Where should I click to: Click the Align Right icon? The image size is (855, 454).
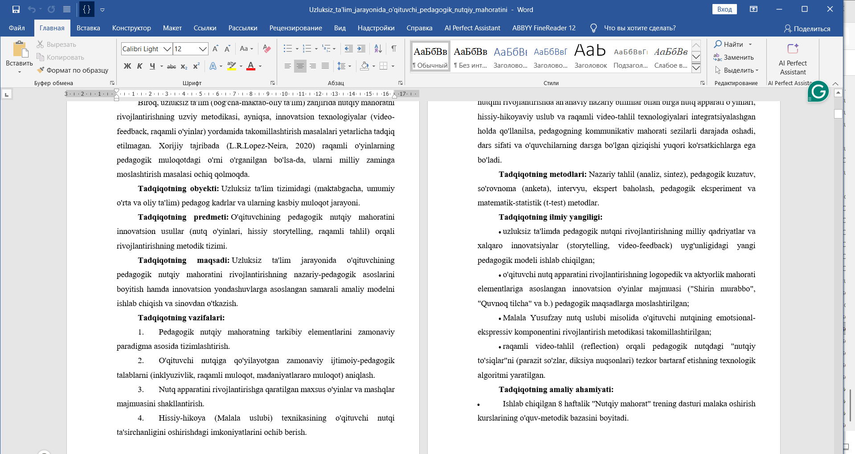[313, 66]
